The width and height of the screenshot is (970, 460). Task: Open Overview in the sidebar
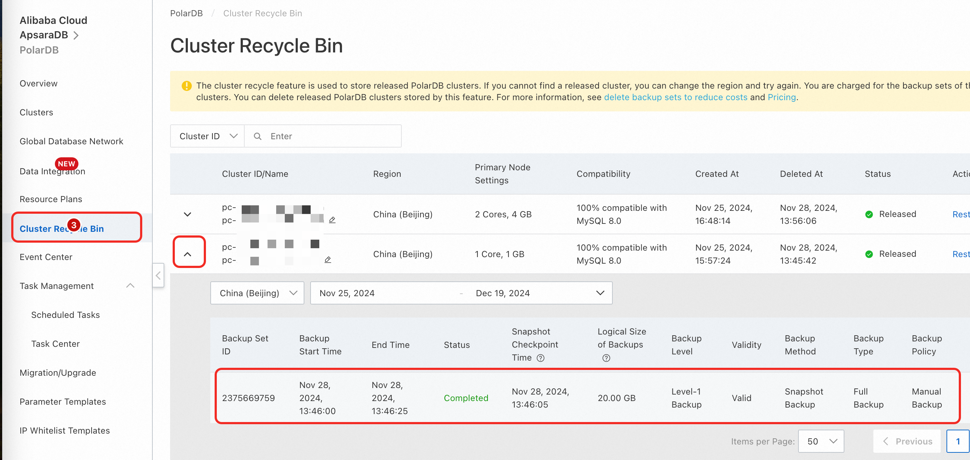coord(38,84)
